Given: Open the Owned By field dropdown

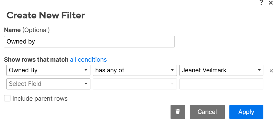Looking at the screenshot, I should tap(48, 70).
